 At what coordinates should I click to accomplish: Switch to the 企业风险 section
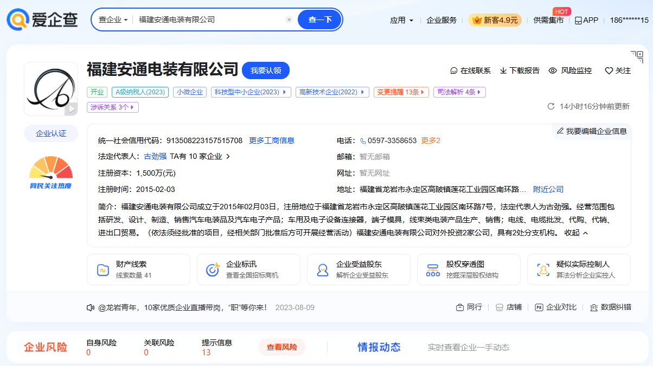point(46,347)
